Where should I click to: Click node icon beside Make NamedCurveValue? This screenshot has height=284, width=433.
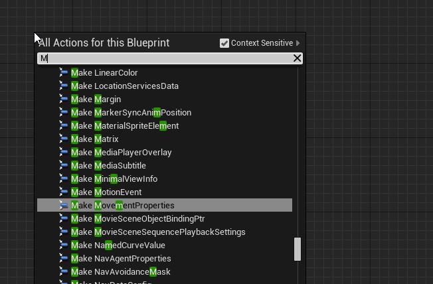click(x=64, y=245)
